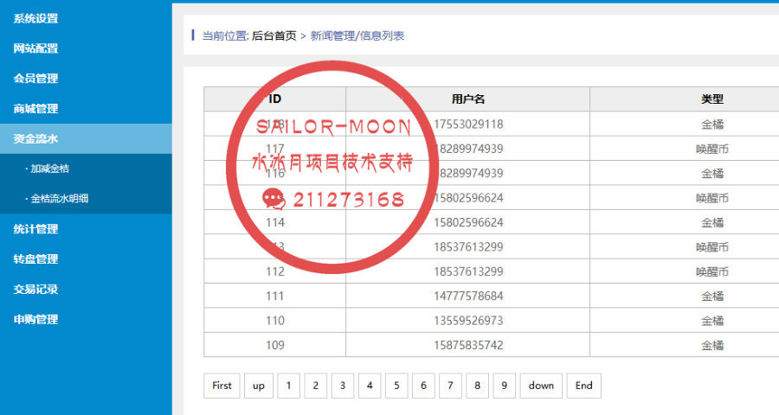Click the 金橘 type cell in row 110
The width and height of the screenshot is (779, 415).
(x=712, y=321)
